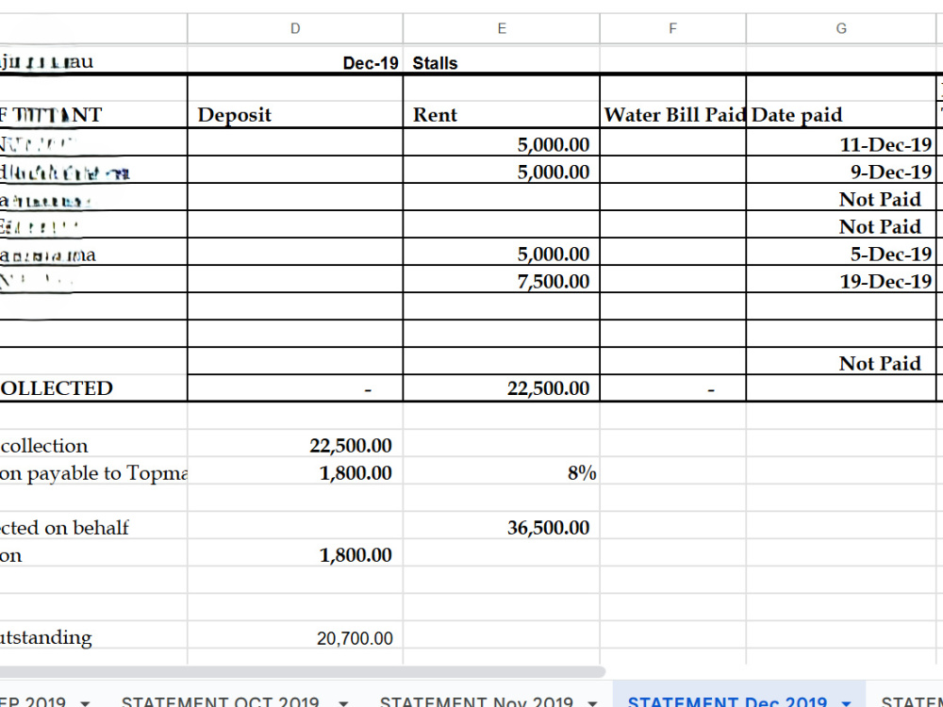Click the 8% commission rate cell
This screenshot has height=707, width=943.
pos(502,471)
